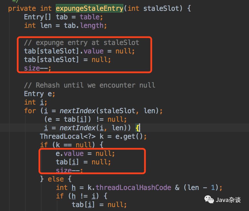
Task: Click the "e.value = null;" statement
Action: [x=85, y=154]
